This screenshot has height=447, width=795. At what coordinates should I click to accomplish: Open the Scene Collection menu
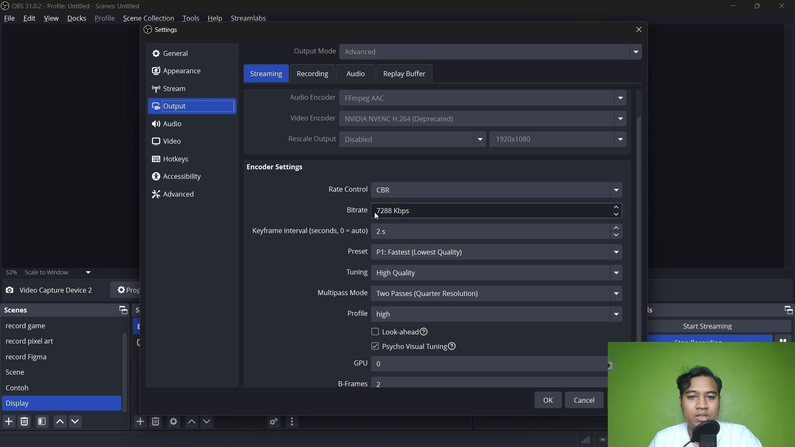click(149, 19)
